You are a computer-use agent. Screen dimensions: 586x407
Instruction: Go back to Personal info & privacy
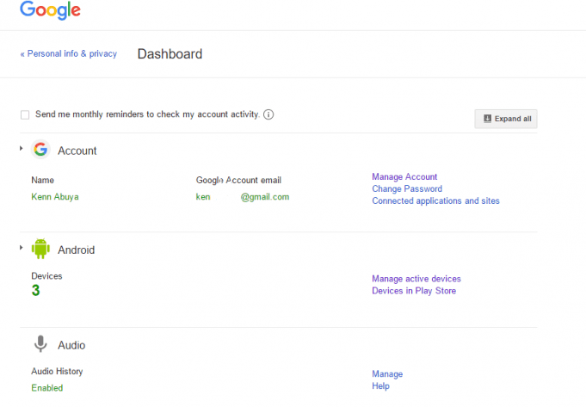pos(68,54)
